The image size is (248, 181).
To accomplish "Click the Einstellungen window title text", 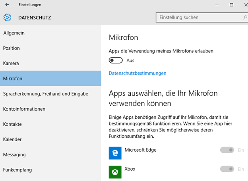I will [30, 5].
